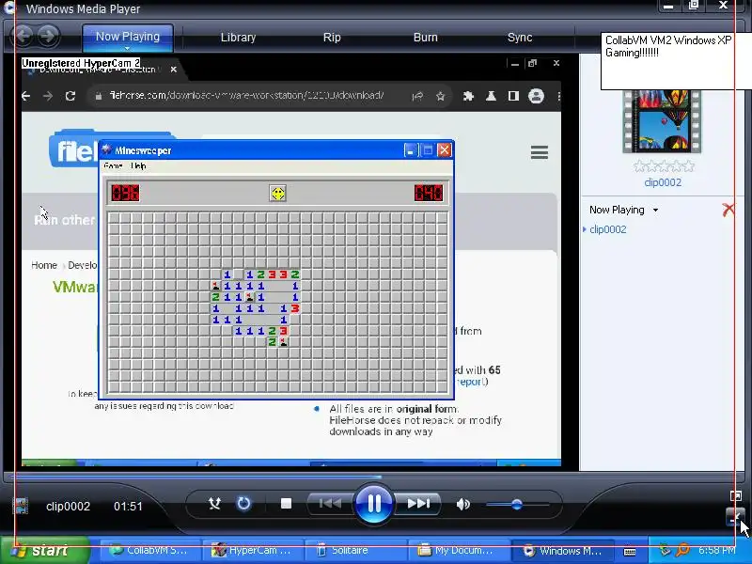The width and height of the screenshot is (752, 564).
Task: Switch to the Sync tab
Action: click(520, 38)
